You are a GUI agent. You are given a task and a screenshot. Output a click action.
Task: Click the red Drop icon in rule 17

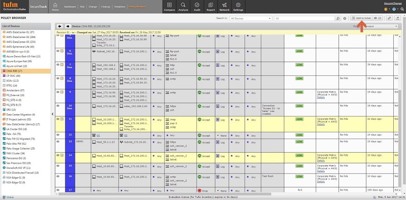point(199,191)
